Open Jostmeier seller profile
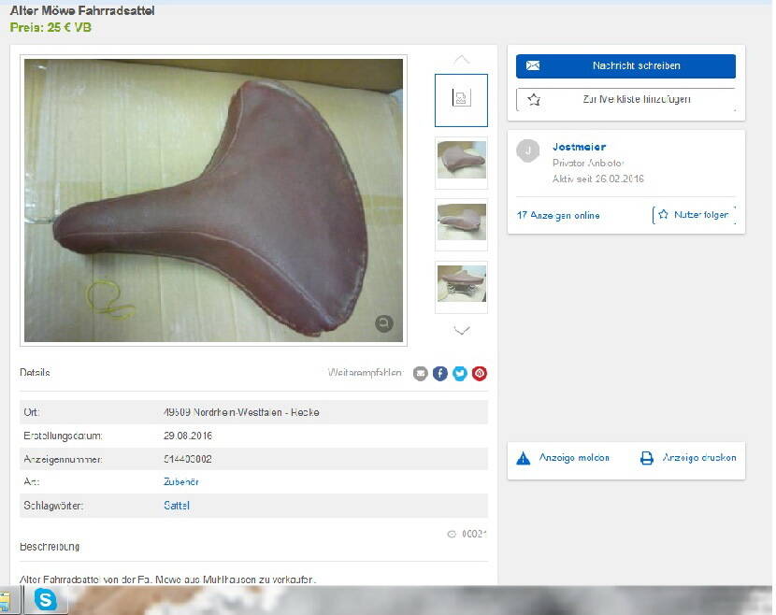Viewport: 776px width, 615px height. click(579, 147)
